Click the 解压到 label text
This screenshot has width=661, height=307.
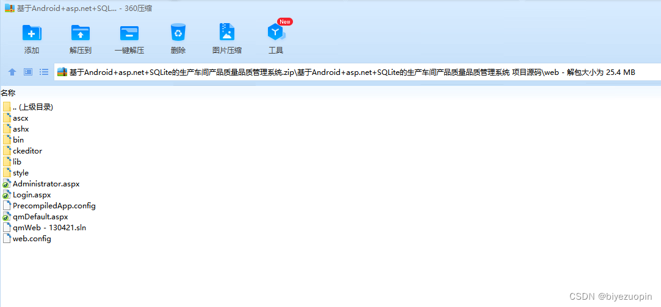(x=81, y=51)
